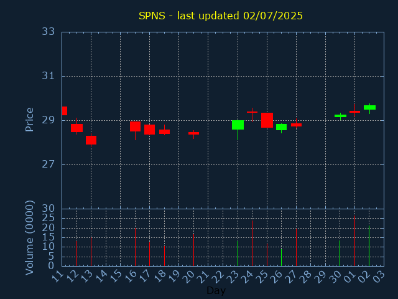Click price axis value 31
This screenshot has width=398, height=299.
49,76
